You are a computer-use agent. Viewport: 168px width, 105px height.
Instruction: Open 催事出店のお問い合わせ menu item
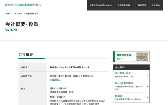click(101, 5)
